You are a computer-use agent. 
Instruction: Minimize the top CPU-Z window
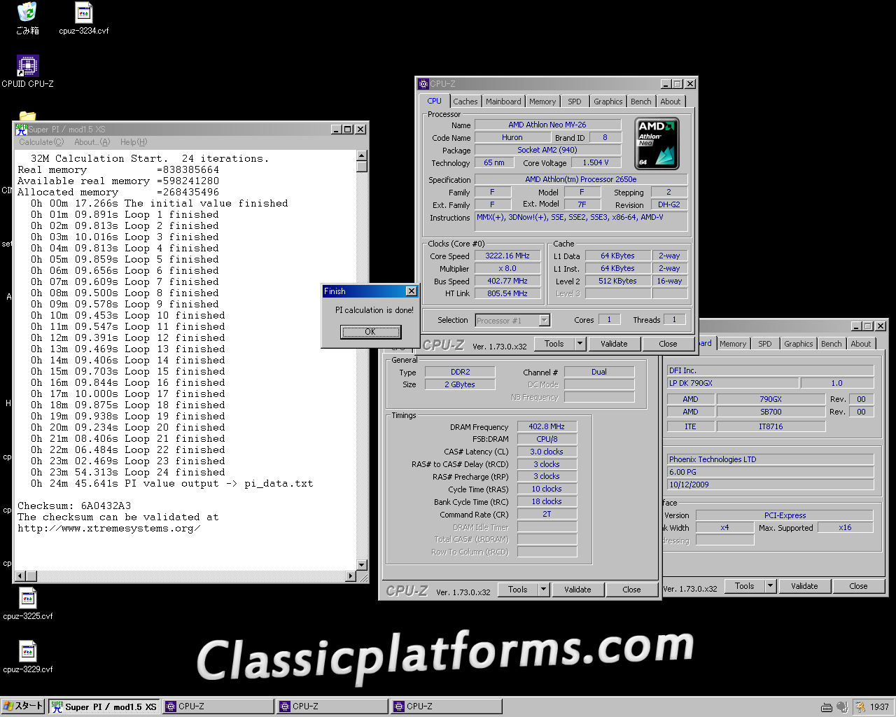(665, 84)
